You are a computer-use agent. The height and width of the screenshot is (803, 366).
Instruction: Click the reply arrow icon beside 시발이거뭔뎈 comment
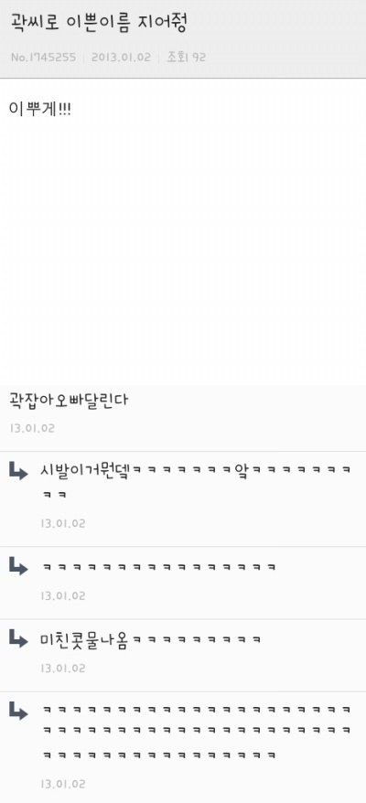(x=18, y=471)
